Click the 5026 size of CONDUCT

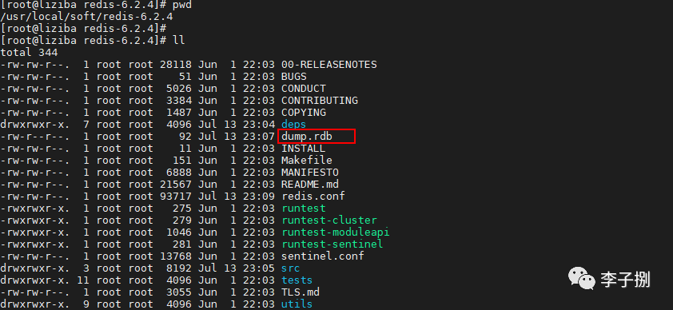179,89
